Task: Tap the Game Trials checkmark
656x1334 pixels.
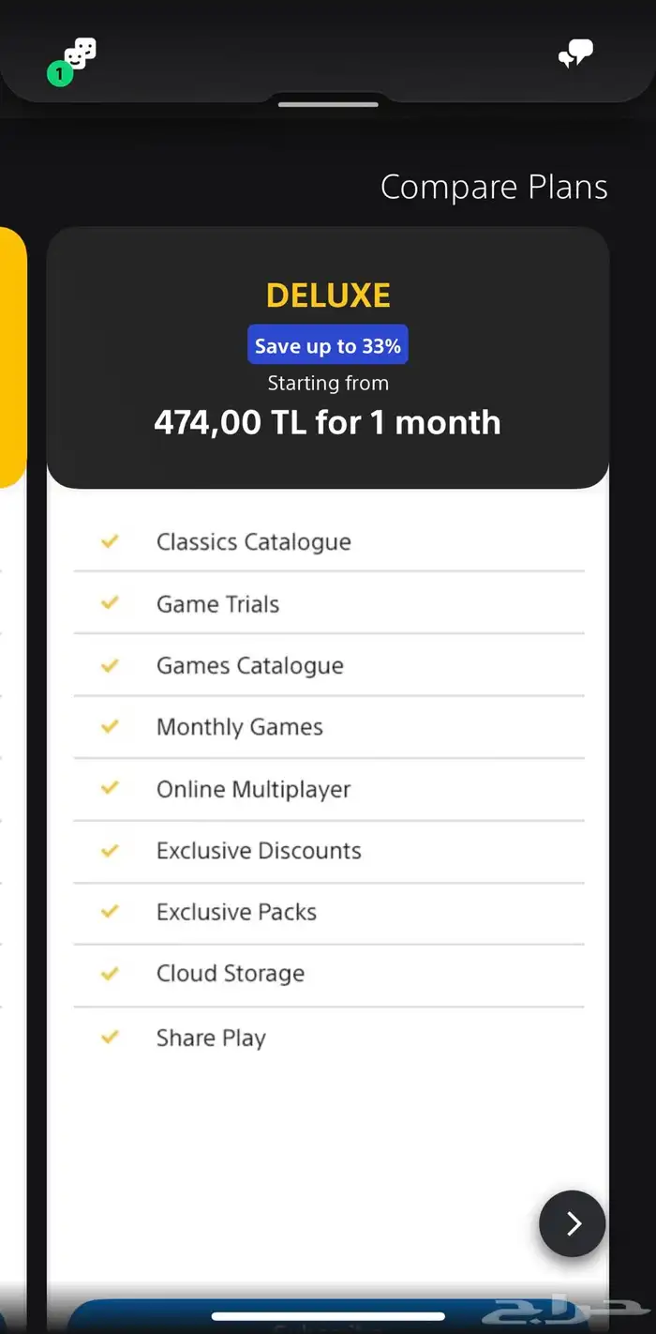Action: 110,603
